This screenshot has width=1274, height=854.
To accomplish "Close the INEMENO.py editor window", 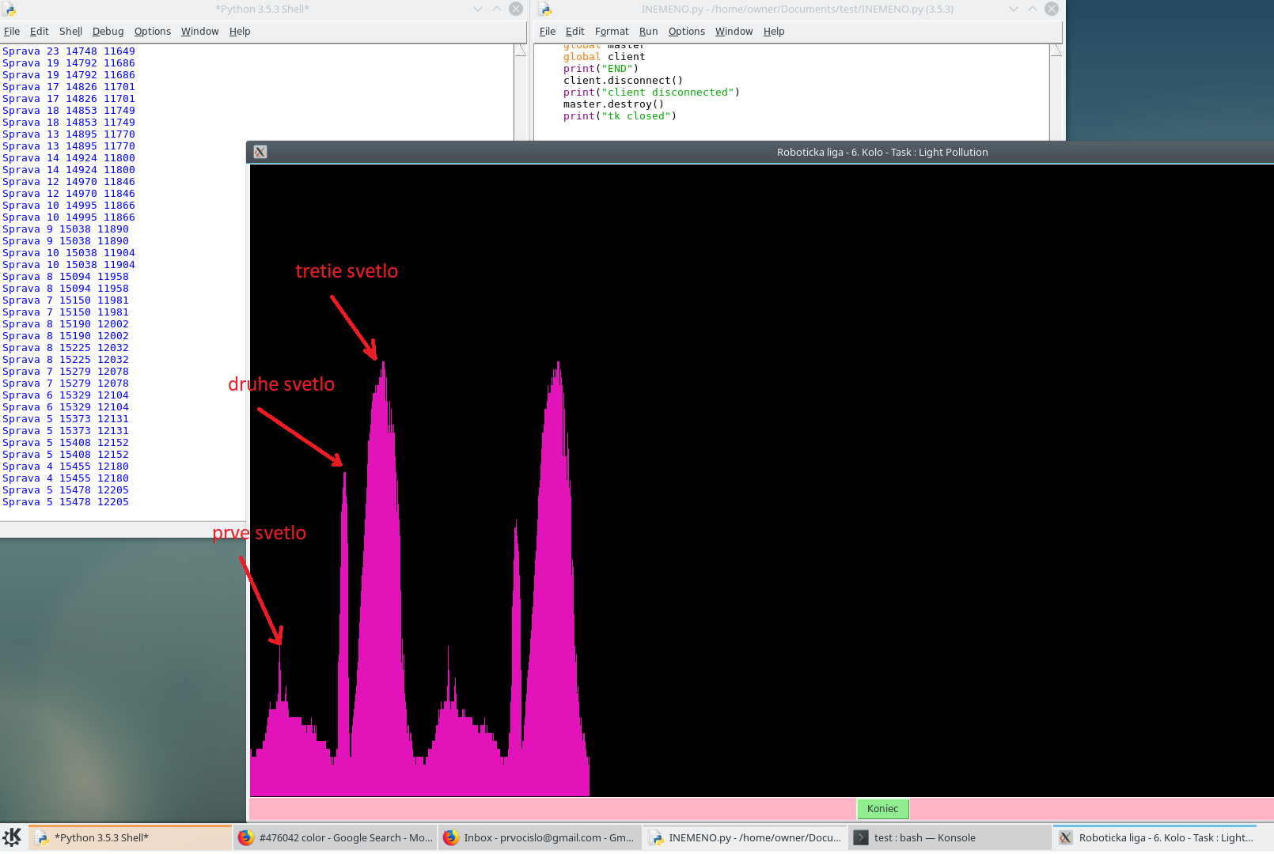I will point(1051,9).
